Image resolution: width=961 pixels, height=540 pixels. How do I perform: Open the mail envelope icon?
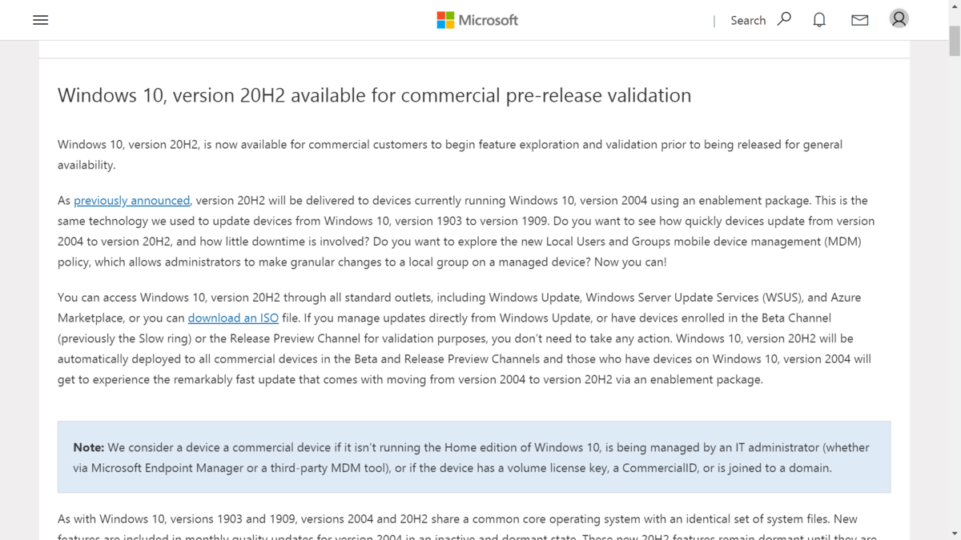click(x=860, y=20)
